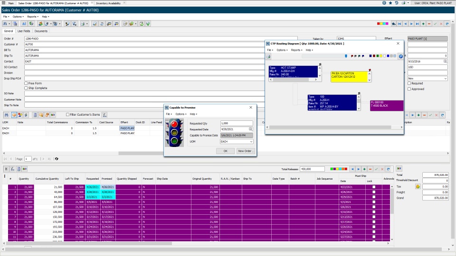Screen dimensions: 456x256
Task: Click the filter icon in releases toolbar
Action: coord(12,169)
